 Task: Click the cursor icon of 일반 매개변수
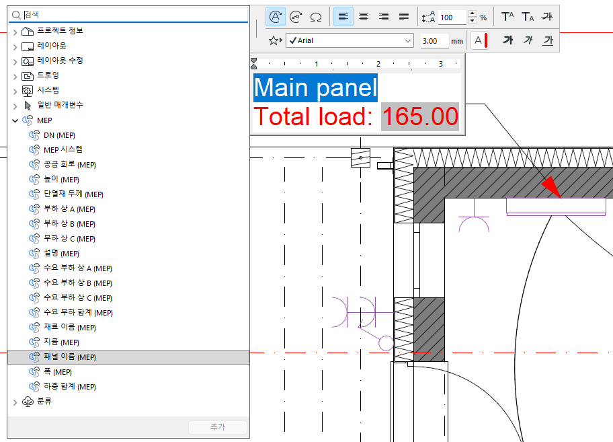(28, 106)
